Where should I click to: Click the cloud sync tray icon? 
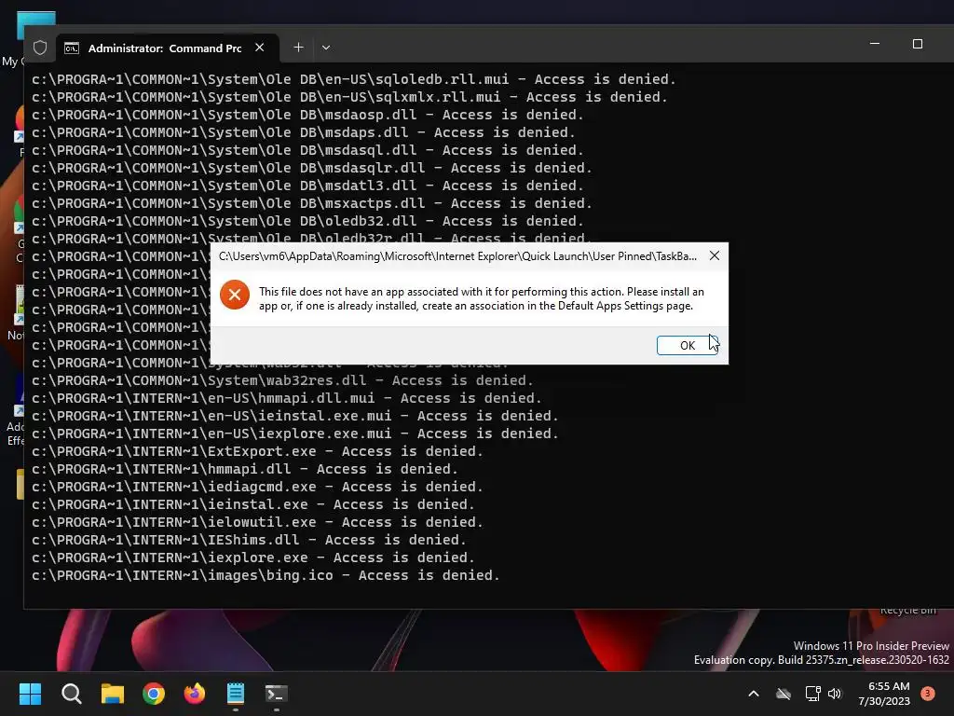[784, 694]
